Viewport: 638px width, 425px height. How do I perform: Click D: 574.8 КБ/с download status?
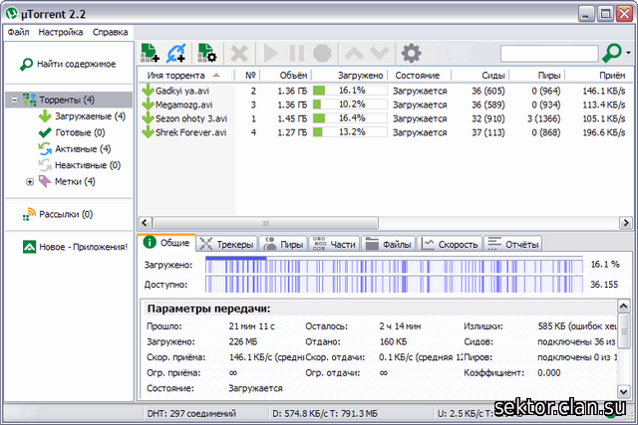pos(325,414)
